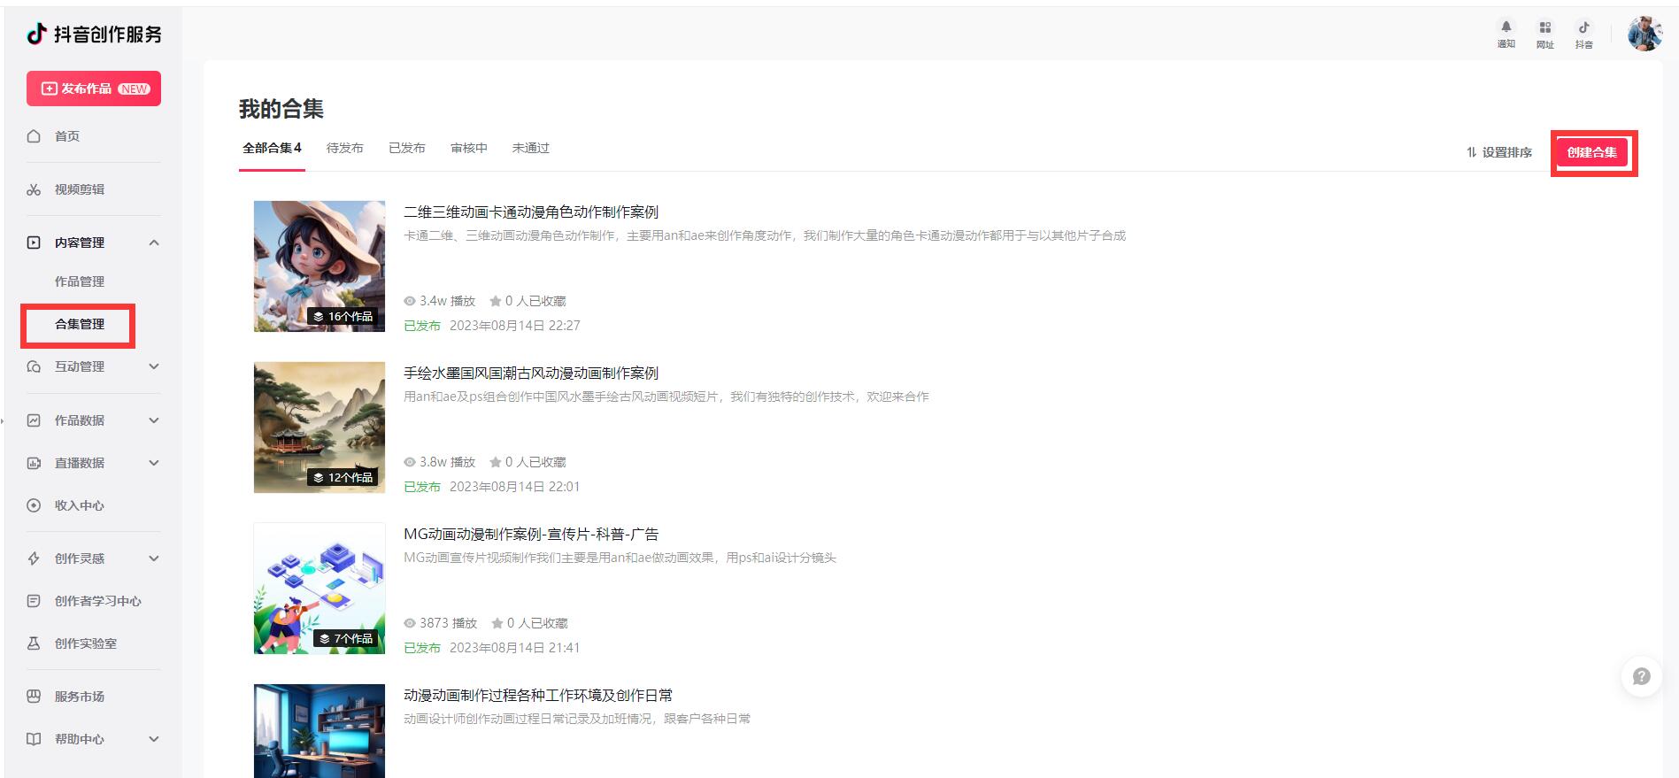1679x778 pixels.
Task: Click the home icon beside 首页
Action: [34, 136]
